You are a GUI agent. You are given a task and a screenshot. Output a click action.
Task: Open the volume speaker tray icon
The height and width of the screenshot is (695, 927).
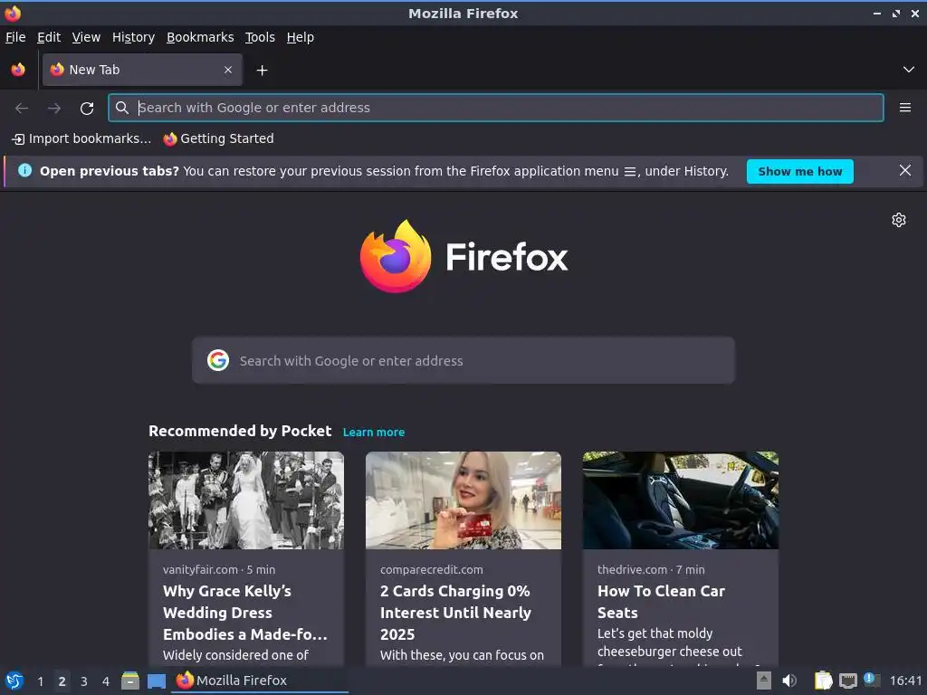[x=789, y=681]
